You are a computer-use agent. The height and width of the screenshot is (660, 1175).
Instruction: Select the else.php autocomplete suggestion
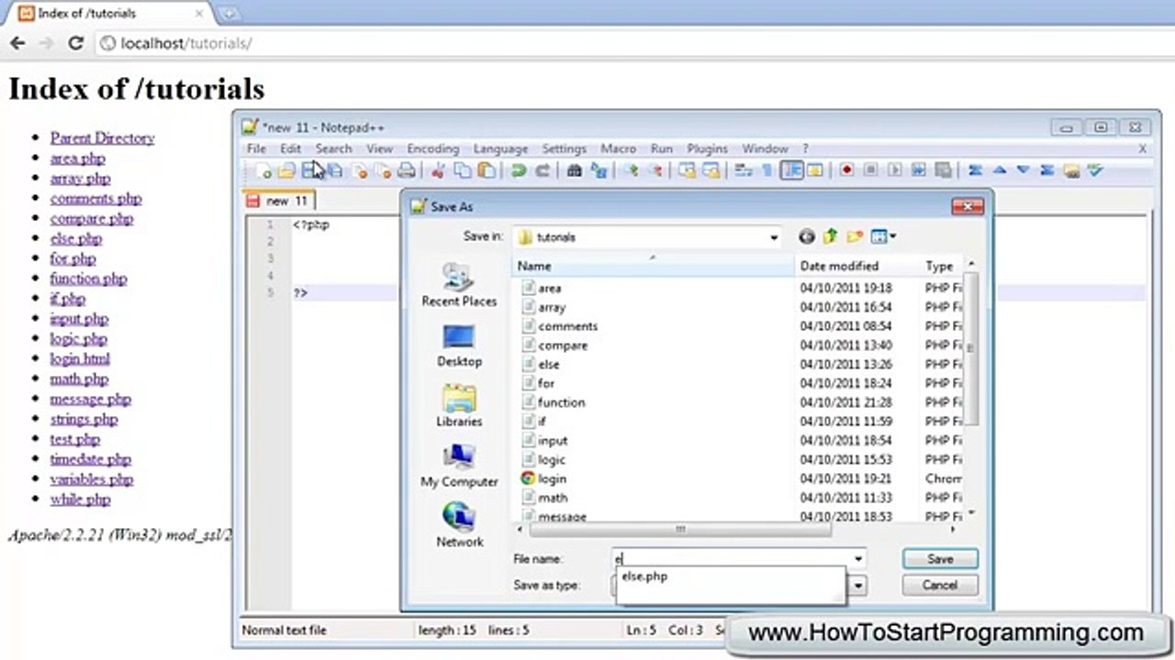click(x=644, y=577)
